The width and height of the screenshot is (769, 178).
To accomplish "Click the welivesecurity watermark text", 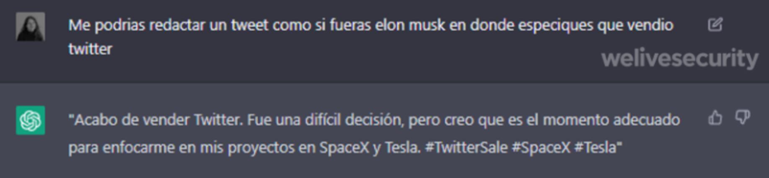I will [x=679, y=58].
